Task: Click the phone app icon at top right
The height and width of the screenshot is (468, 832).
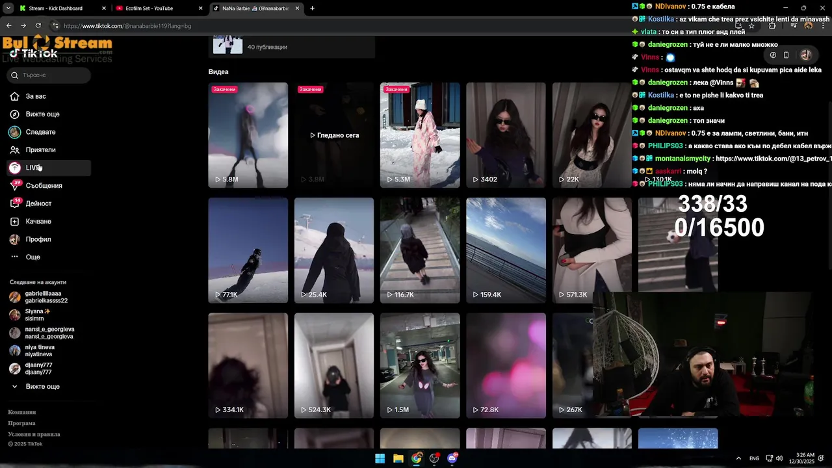Action: [x=786, y=55]
